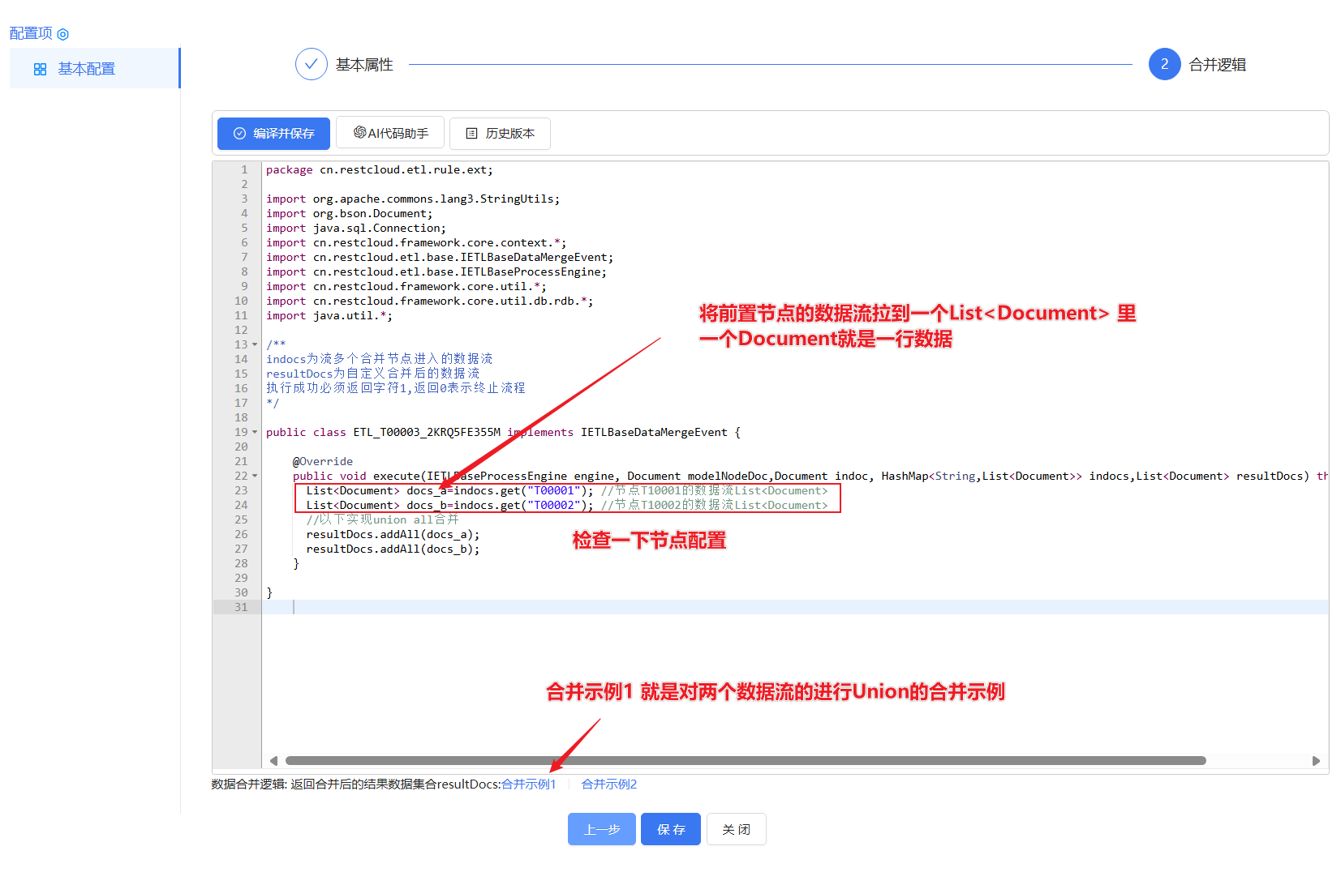Screen dimensions: 1341x872
Task: Click the 编译并保存 button
Action: click(273, 134)
